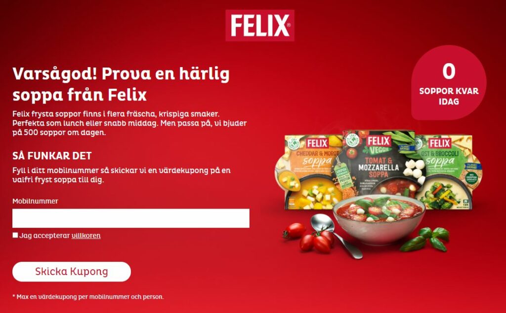
Task: Click the FELIX logo at top
Action: coord(260,26)
